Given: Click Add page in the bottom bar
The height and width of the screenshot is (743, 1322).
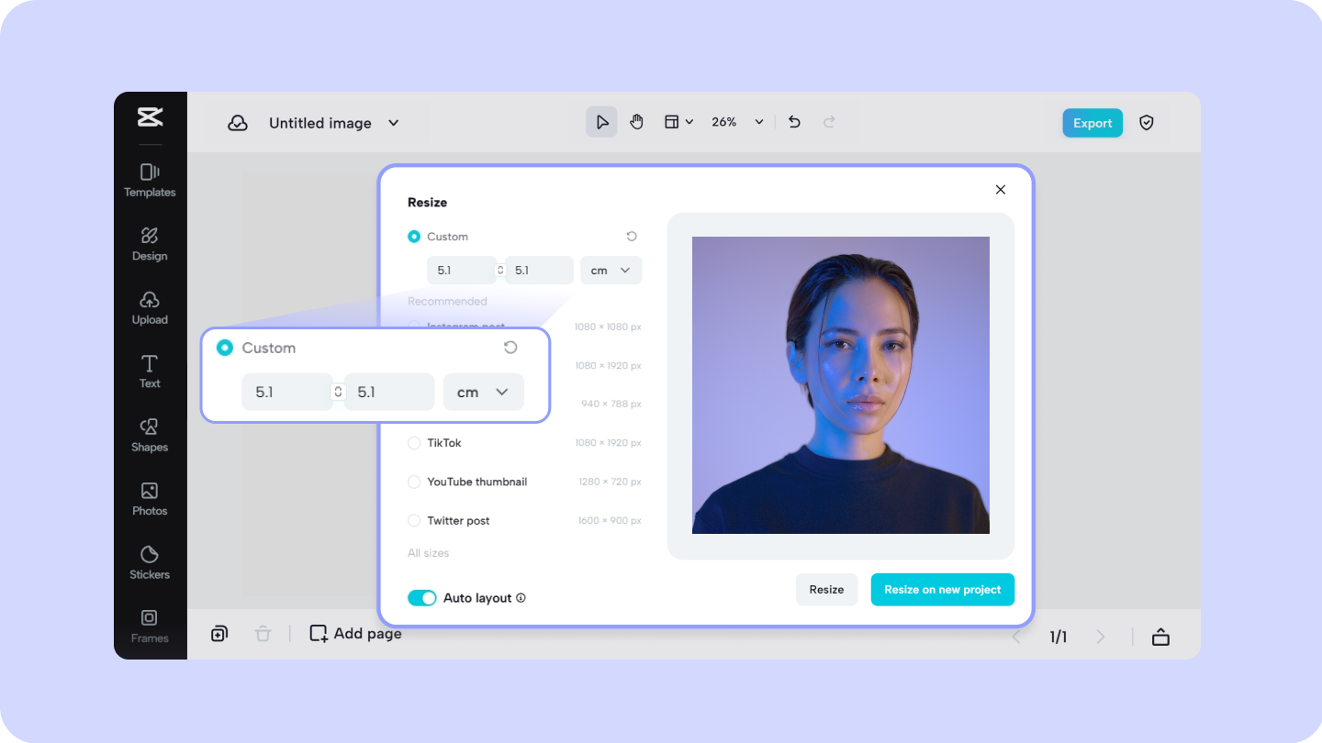Looking at the screenshot, I should coord(356,634).
